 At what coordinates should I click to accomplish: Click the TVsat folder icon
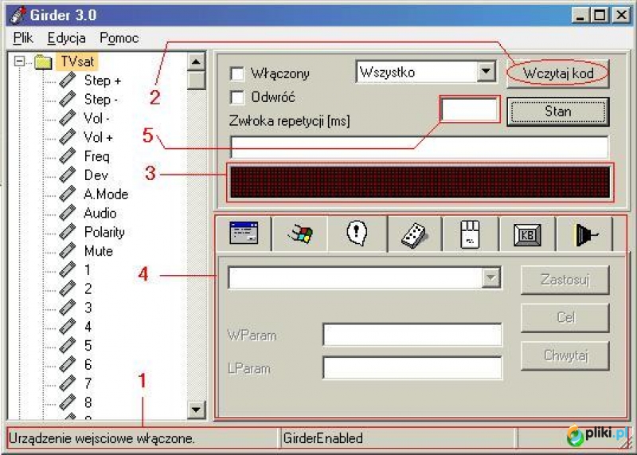click(43, 62)
